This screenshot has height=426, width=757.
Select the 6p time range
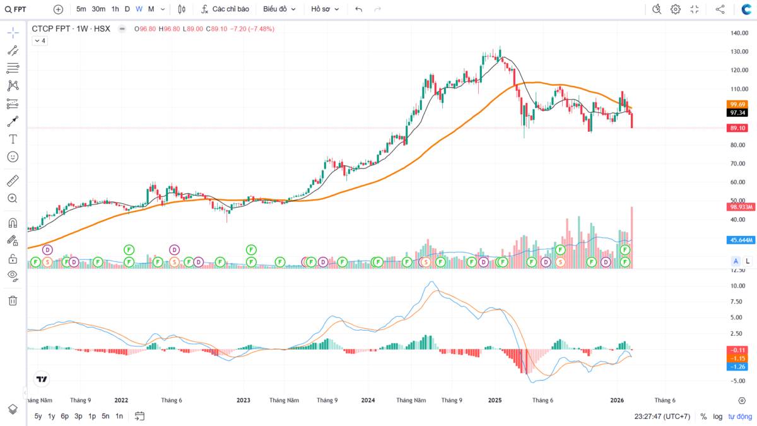(x=65, y=416)
